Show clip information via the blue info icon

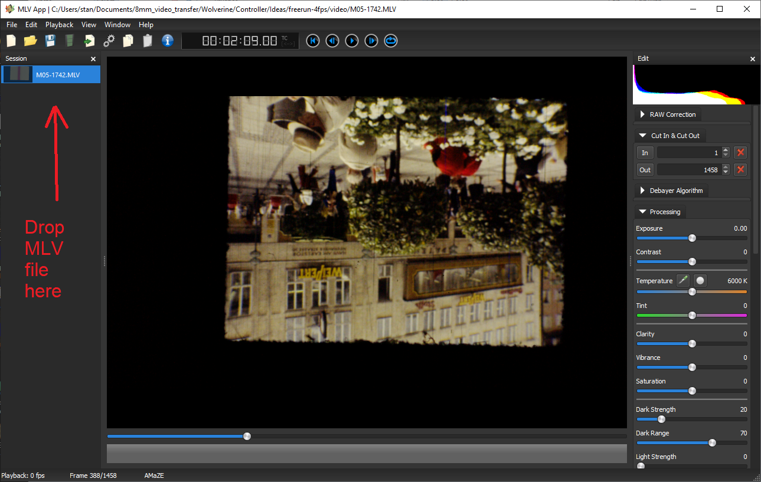[x=168, y=41]
